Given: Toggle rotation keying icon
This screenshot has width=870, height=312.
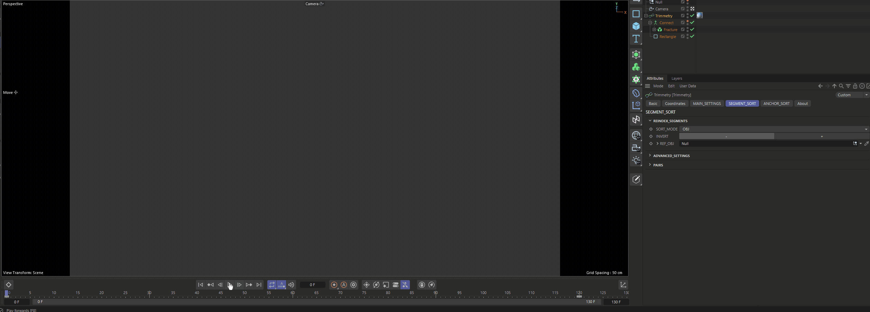Looking at the screenshot, I should (376, 285).
